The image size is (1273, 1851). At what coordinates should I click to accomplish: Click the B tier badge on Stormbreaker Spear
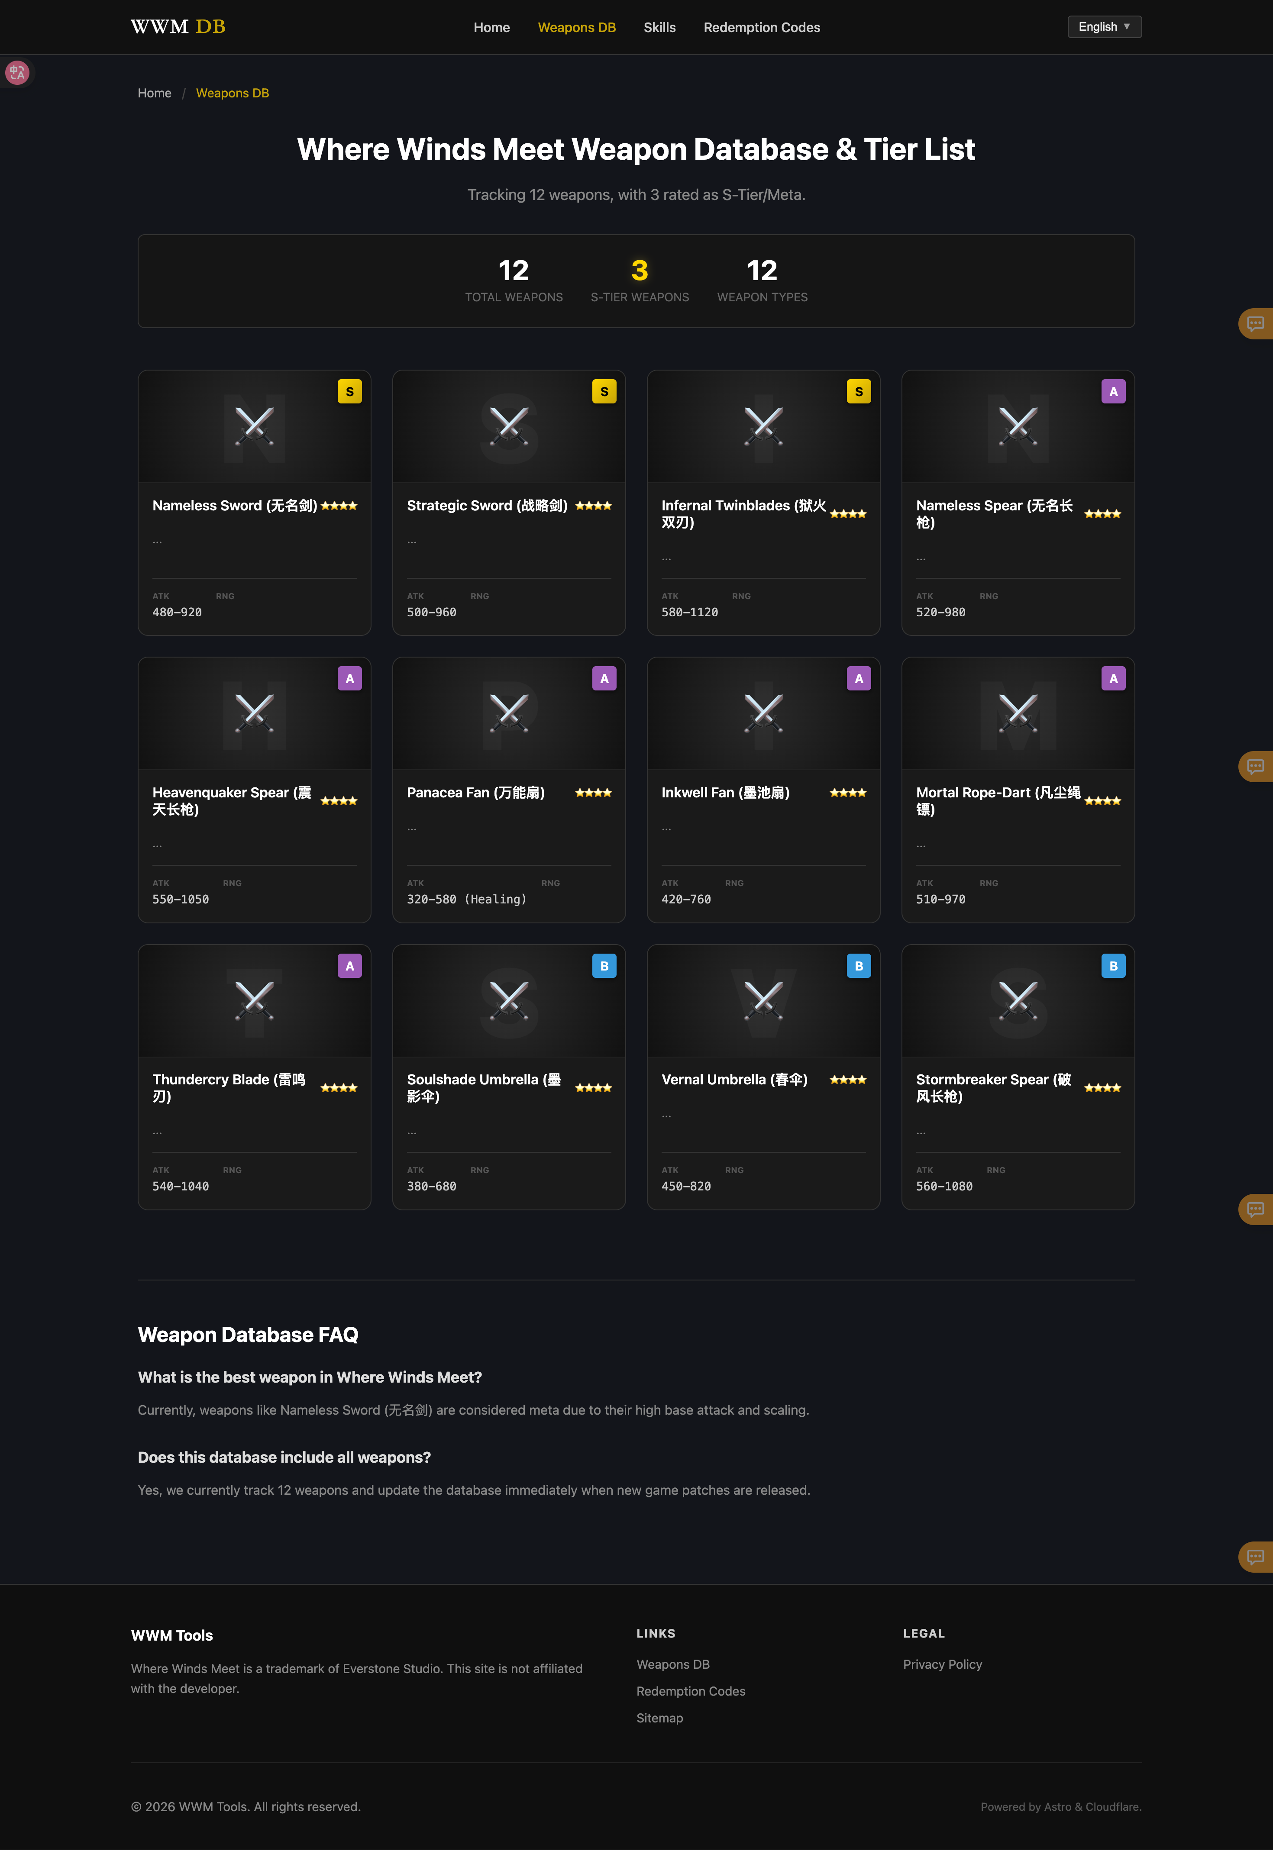[1113, 965]
